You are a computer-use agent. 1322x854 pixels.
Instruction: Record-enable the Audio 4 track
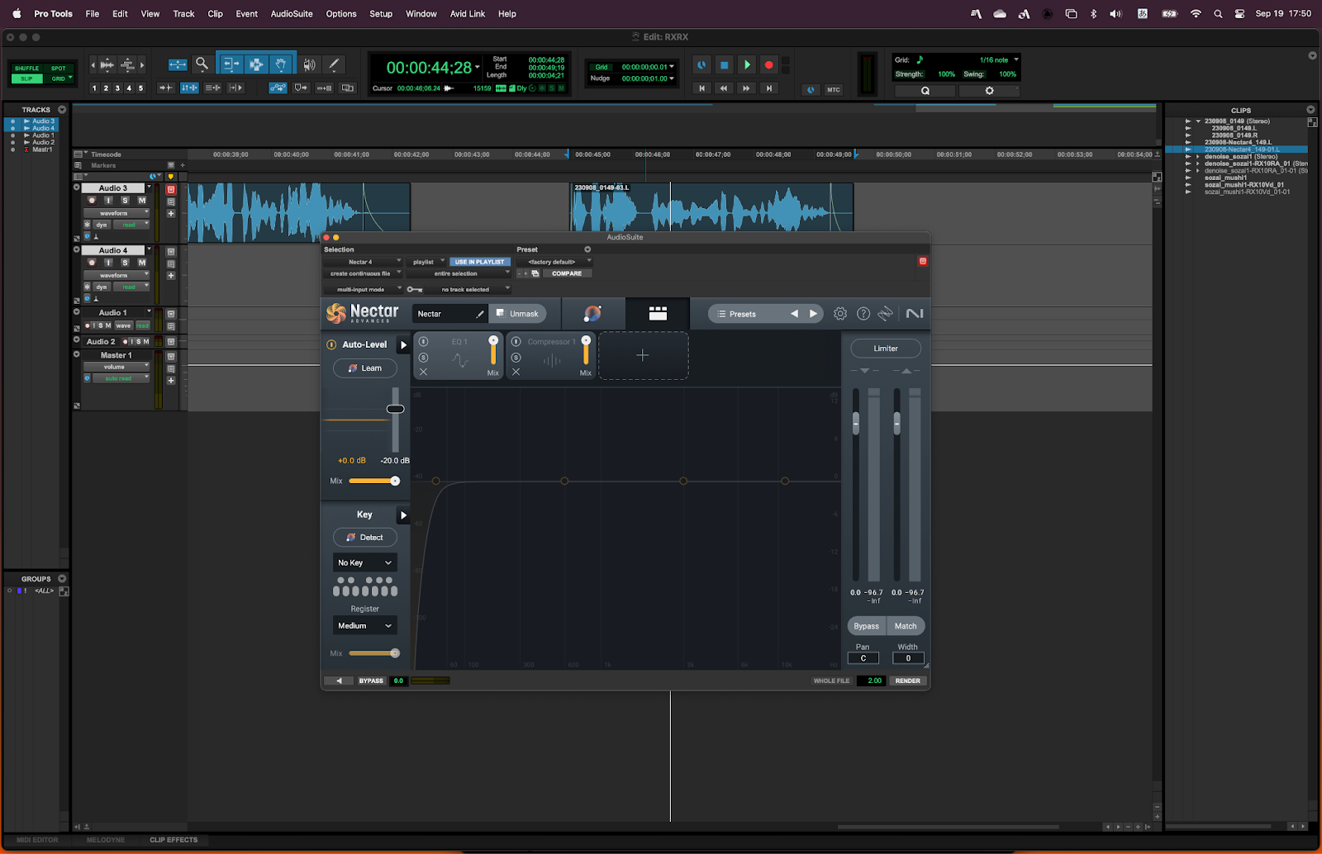[x=92, y=263]
